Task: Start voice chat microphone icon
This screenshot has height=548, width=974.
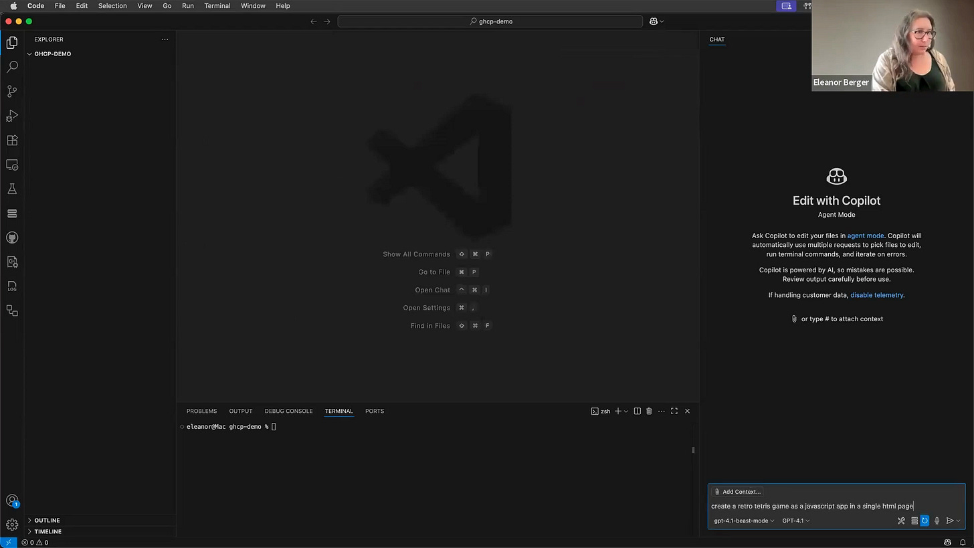Action: pyautogui.click(x=937, y=521)
